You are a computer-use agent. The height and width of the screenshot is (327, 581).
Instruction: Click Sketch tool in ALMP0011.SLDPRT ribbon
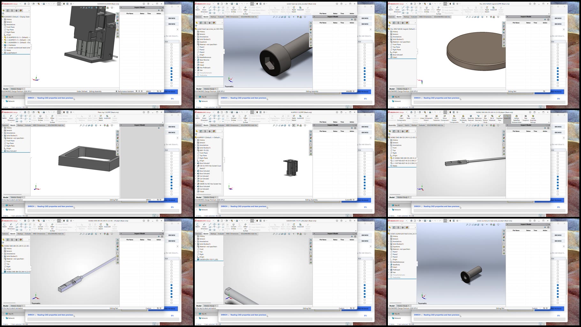[198, 116]
